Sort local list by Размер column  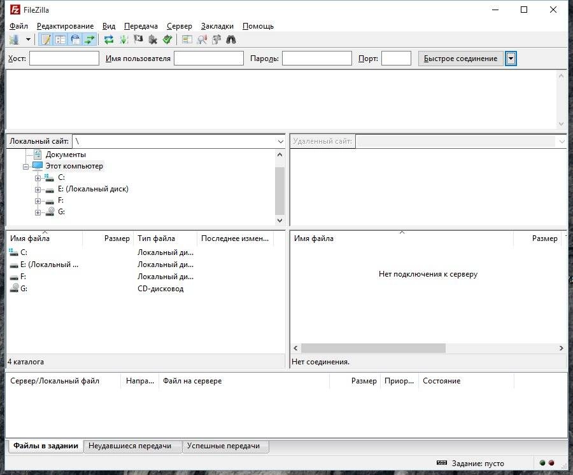click(108, 238)
